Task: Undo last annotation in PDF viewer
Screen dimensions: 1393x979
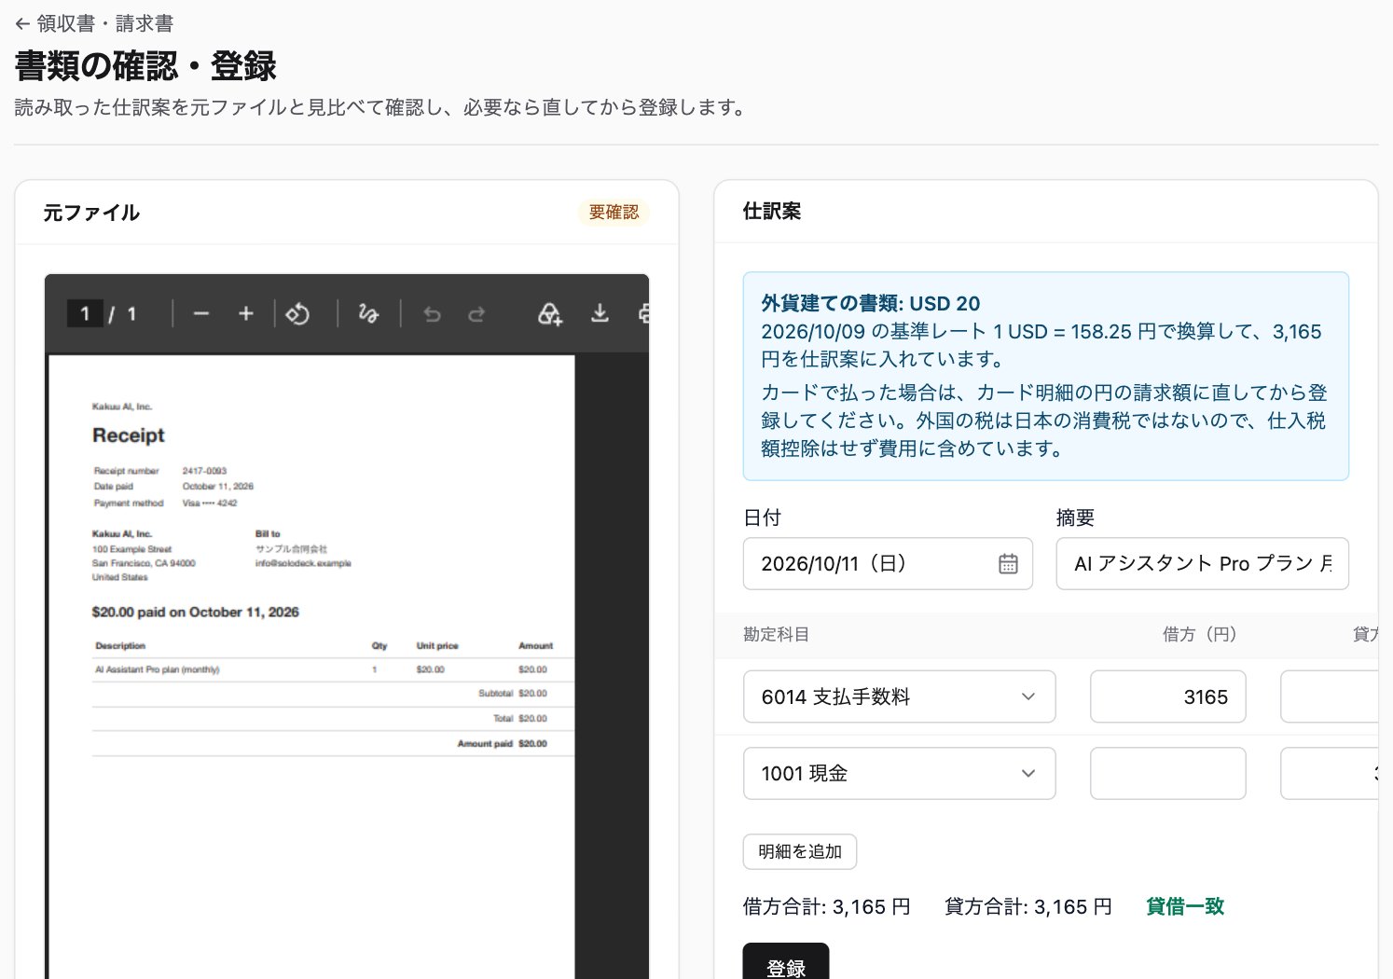Action: click(x=432, y=314)
